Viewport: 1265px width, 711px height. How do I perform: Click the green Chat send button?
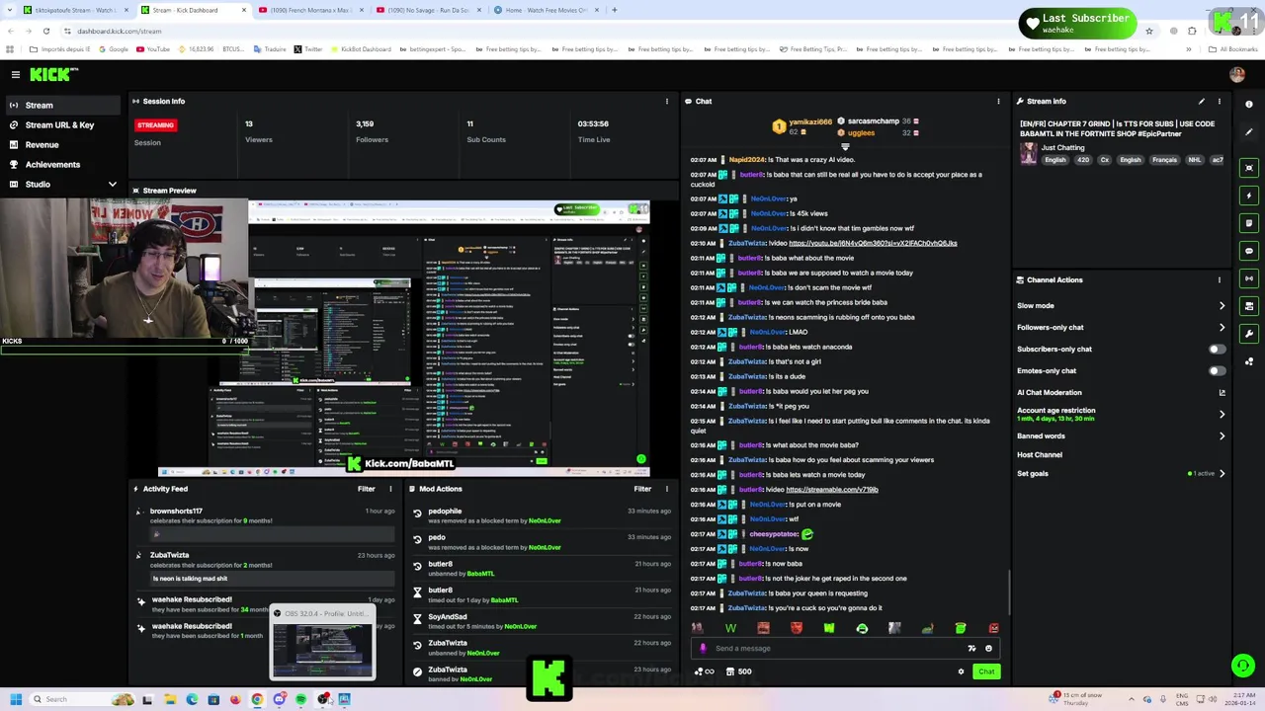coord(986,671)
